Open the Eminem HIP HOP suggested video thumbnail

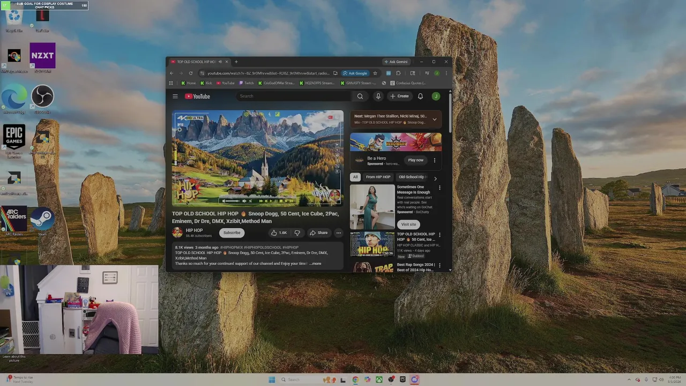(x=372, y=244)
